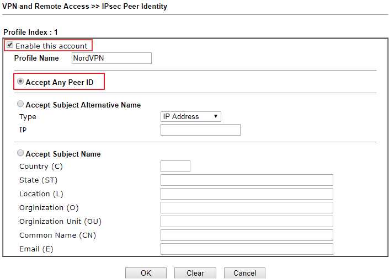
Task: Click the Profile Name field containing NordVPN
Action: [x=111, y=58]
